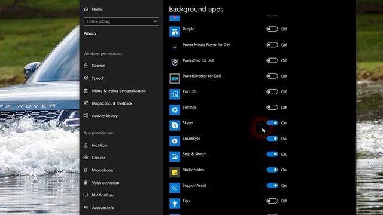Select the General lock icon
Screen dimensions: 383x215
point(86,66)
